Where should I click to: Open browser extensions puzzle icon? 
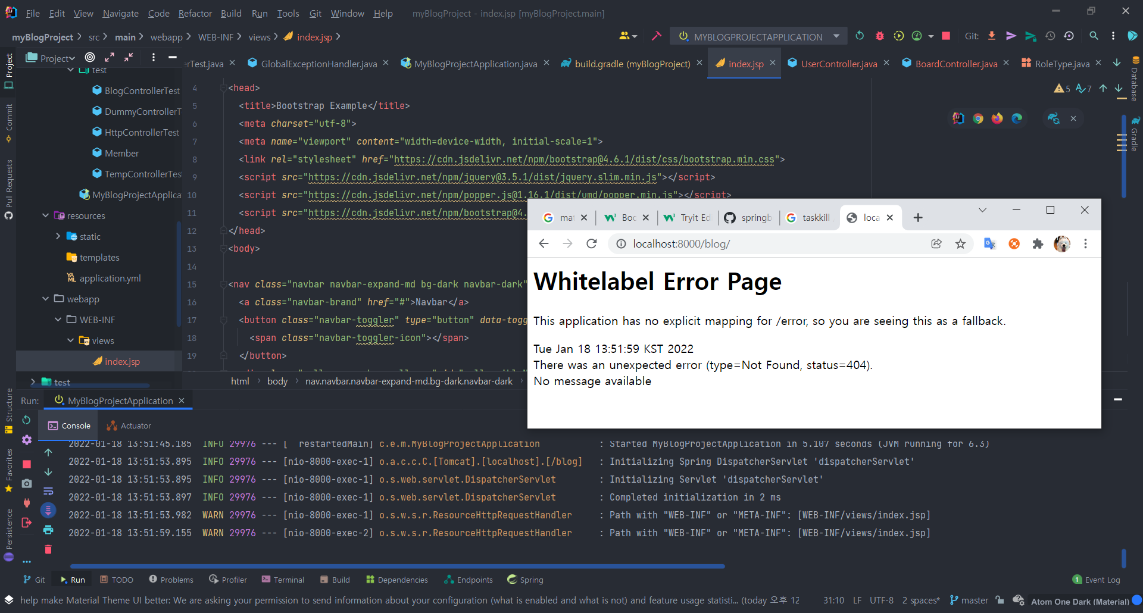tap(1038, 243)
